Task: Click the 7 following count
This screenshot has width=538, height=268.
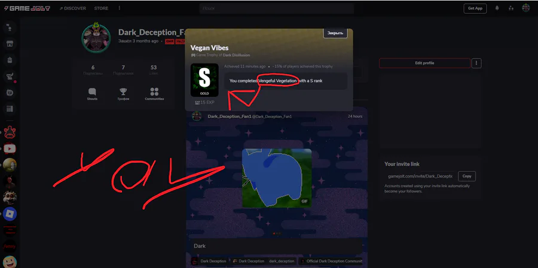Action: (123, 69)
